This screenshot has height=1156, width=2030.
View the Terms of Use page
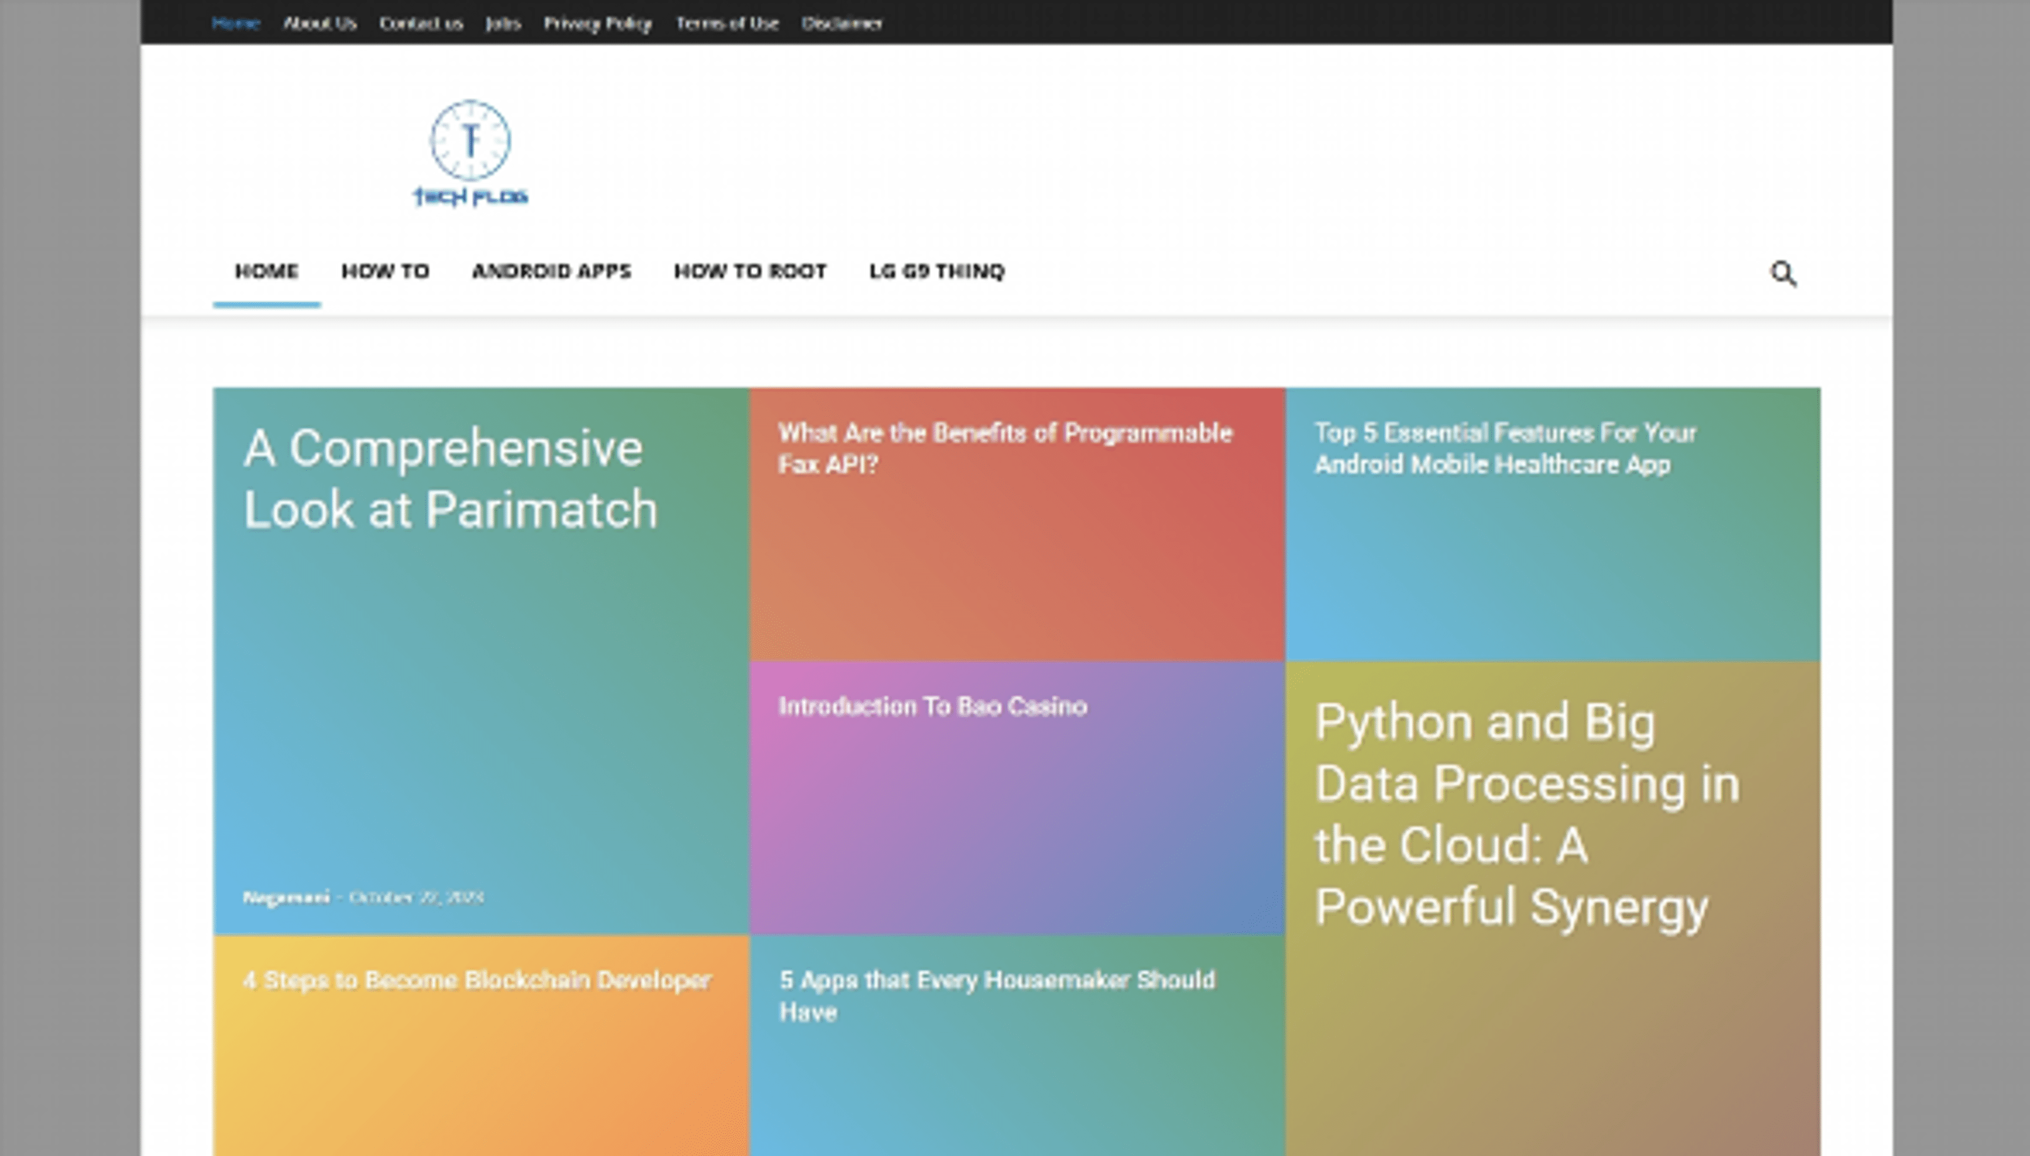coord(726,23)
